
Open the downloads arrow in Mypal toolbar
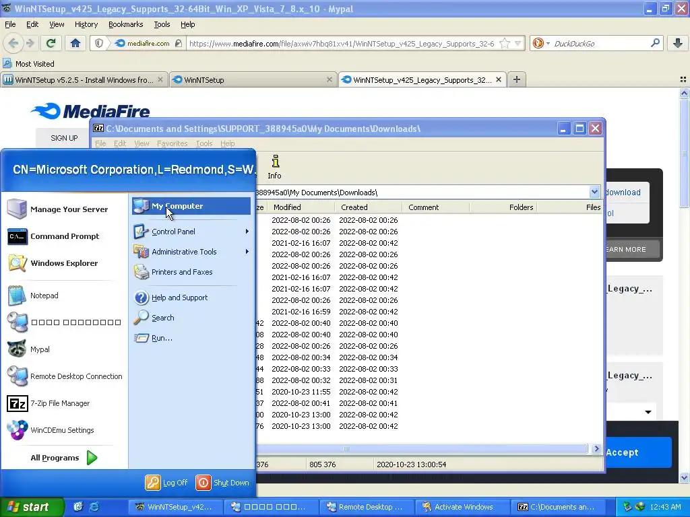pos(678,43)
